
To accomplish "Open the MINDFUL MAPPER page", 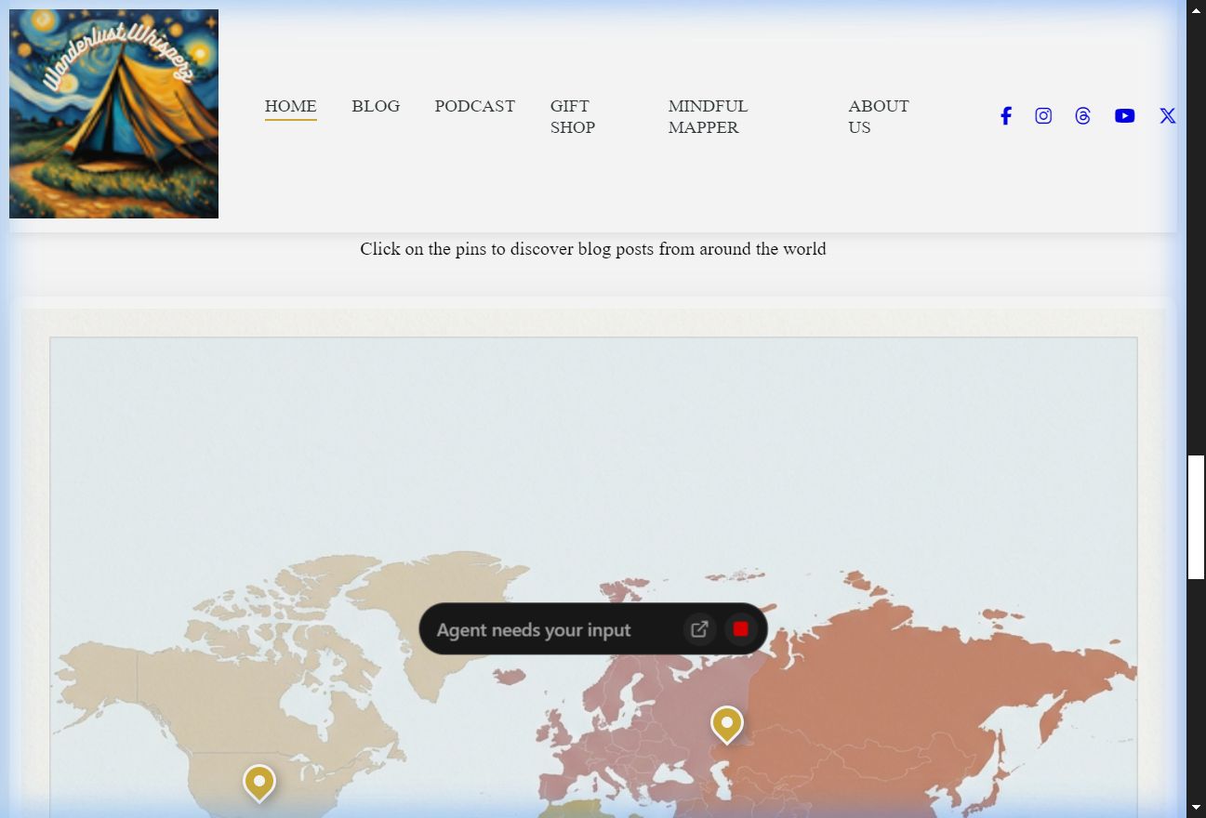I will point(707,117).
